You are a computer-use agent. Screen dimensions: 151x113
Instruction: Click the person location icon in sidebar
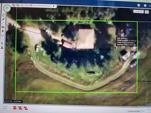(2, 47)
